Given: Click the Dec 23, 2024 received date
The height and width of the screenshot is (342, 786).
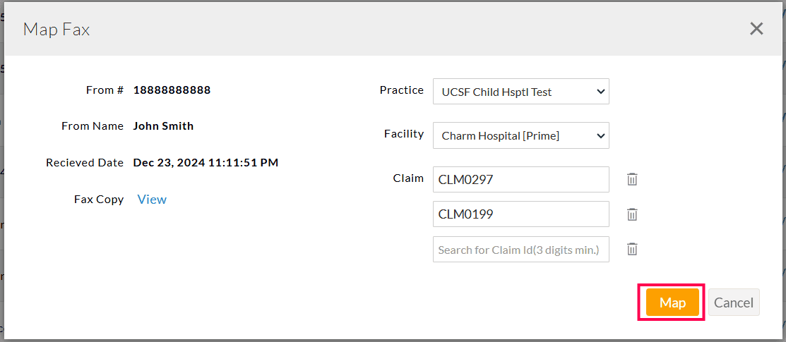Looking at the screenshot, I should [206, 163].
